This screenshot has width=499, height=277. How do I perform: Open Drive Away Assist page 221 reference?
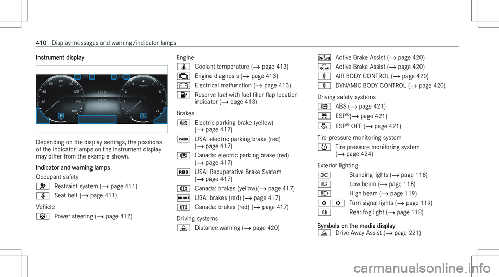402,233
